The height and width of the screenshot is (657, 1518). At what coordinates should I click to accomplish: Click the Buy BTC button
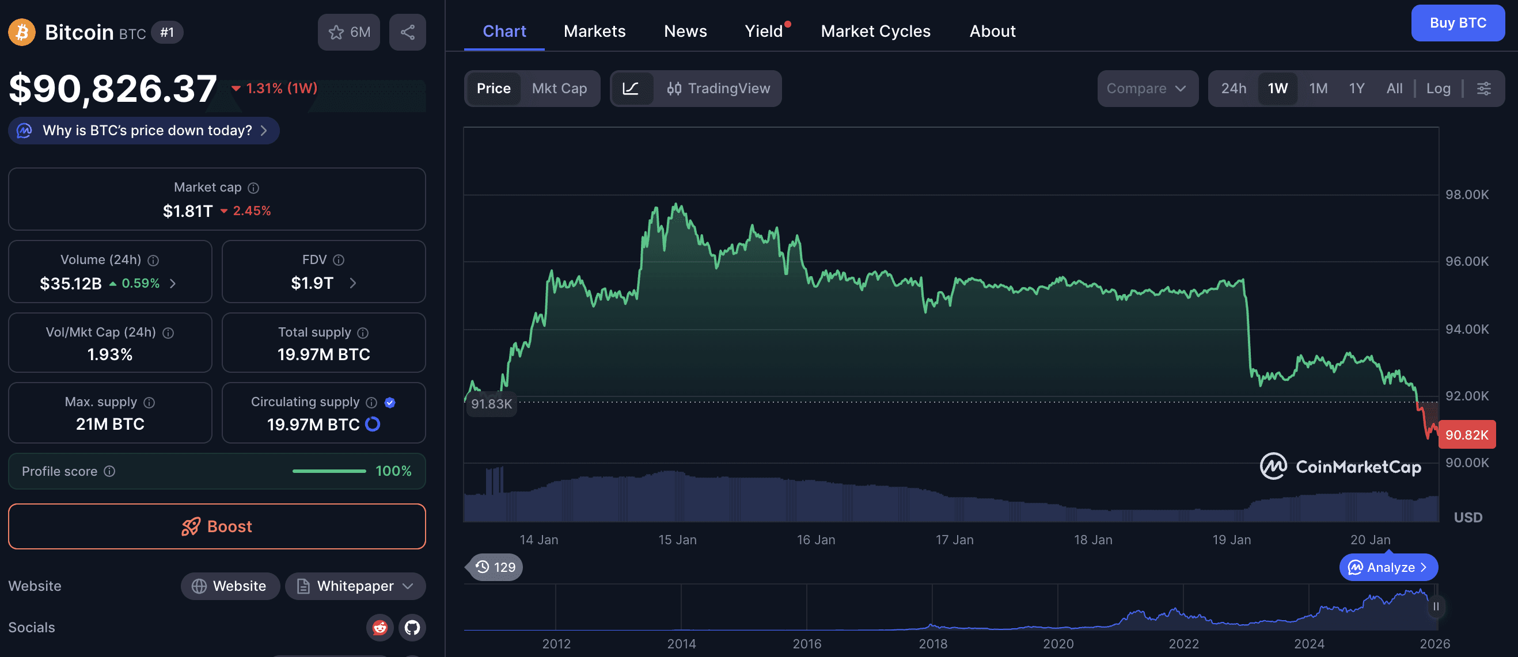pos(1458,22)
